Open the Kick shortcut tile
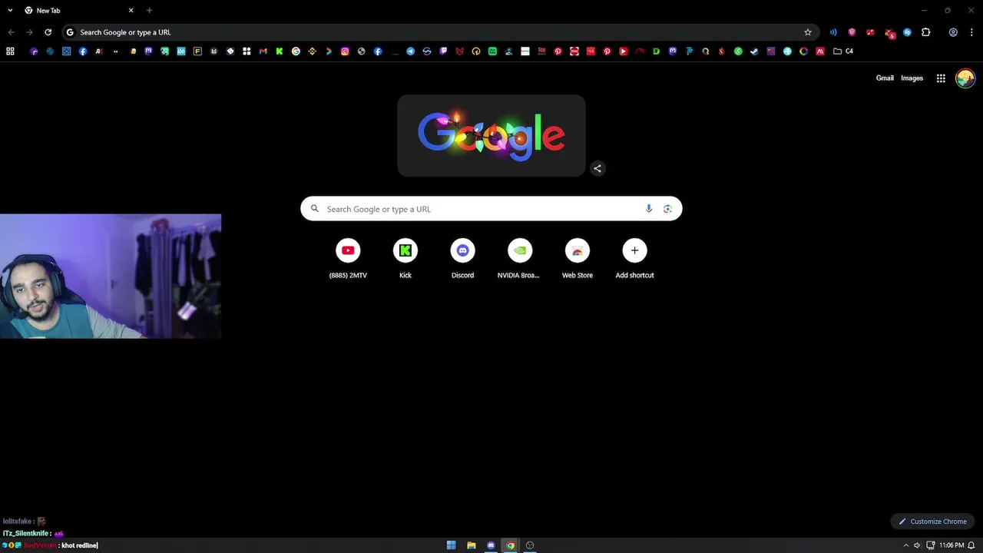Image resolution: width=983 pixels, height=553 pixels. (405, 259)
